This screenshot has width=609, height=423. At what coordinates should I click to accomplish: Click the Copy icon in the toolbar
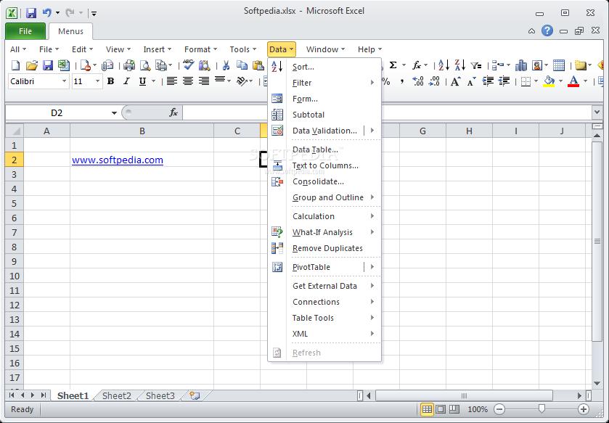[x=242, y=65]
